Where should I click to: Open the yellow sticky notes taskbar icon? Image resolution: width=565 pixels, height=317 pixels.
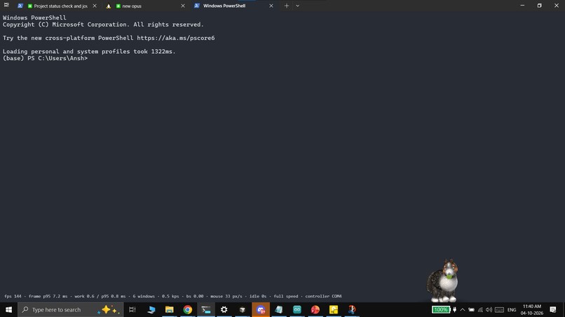pos(334,309)
